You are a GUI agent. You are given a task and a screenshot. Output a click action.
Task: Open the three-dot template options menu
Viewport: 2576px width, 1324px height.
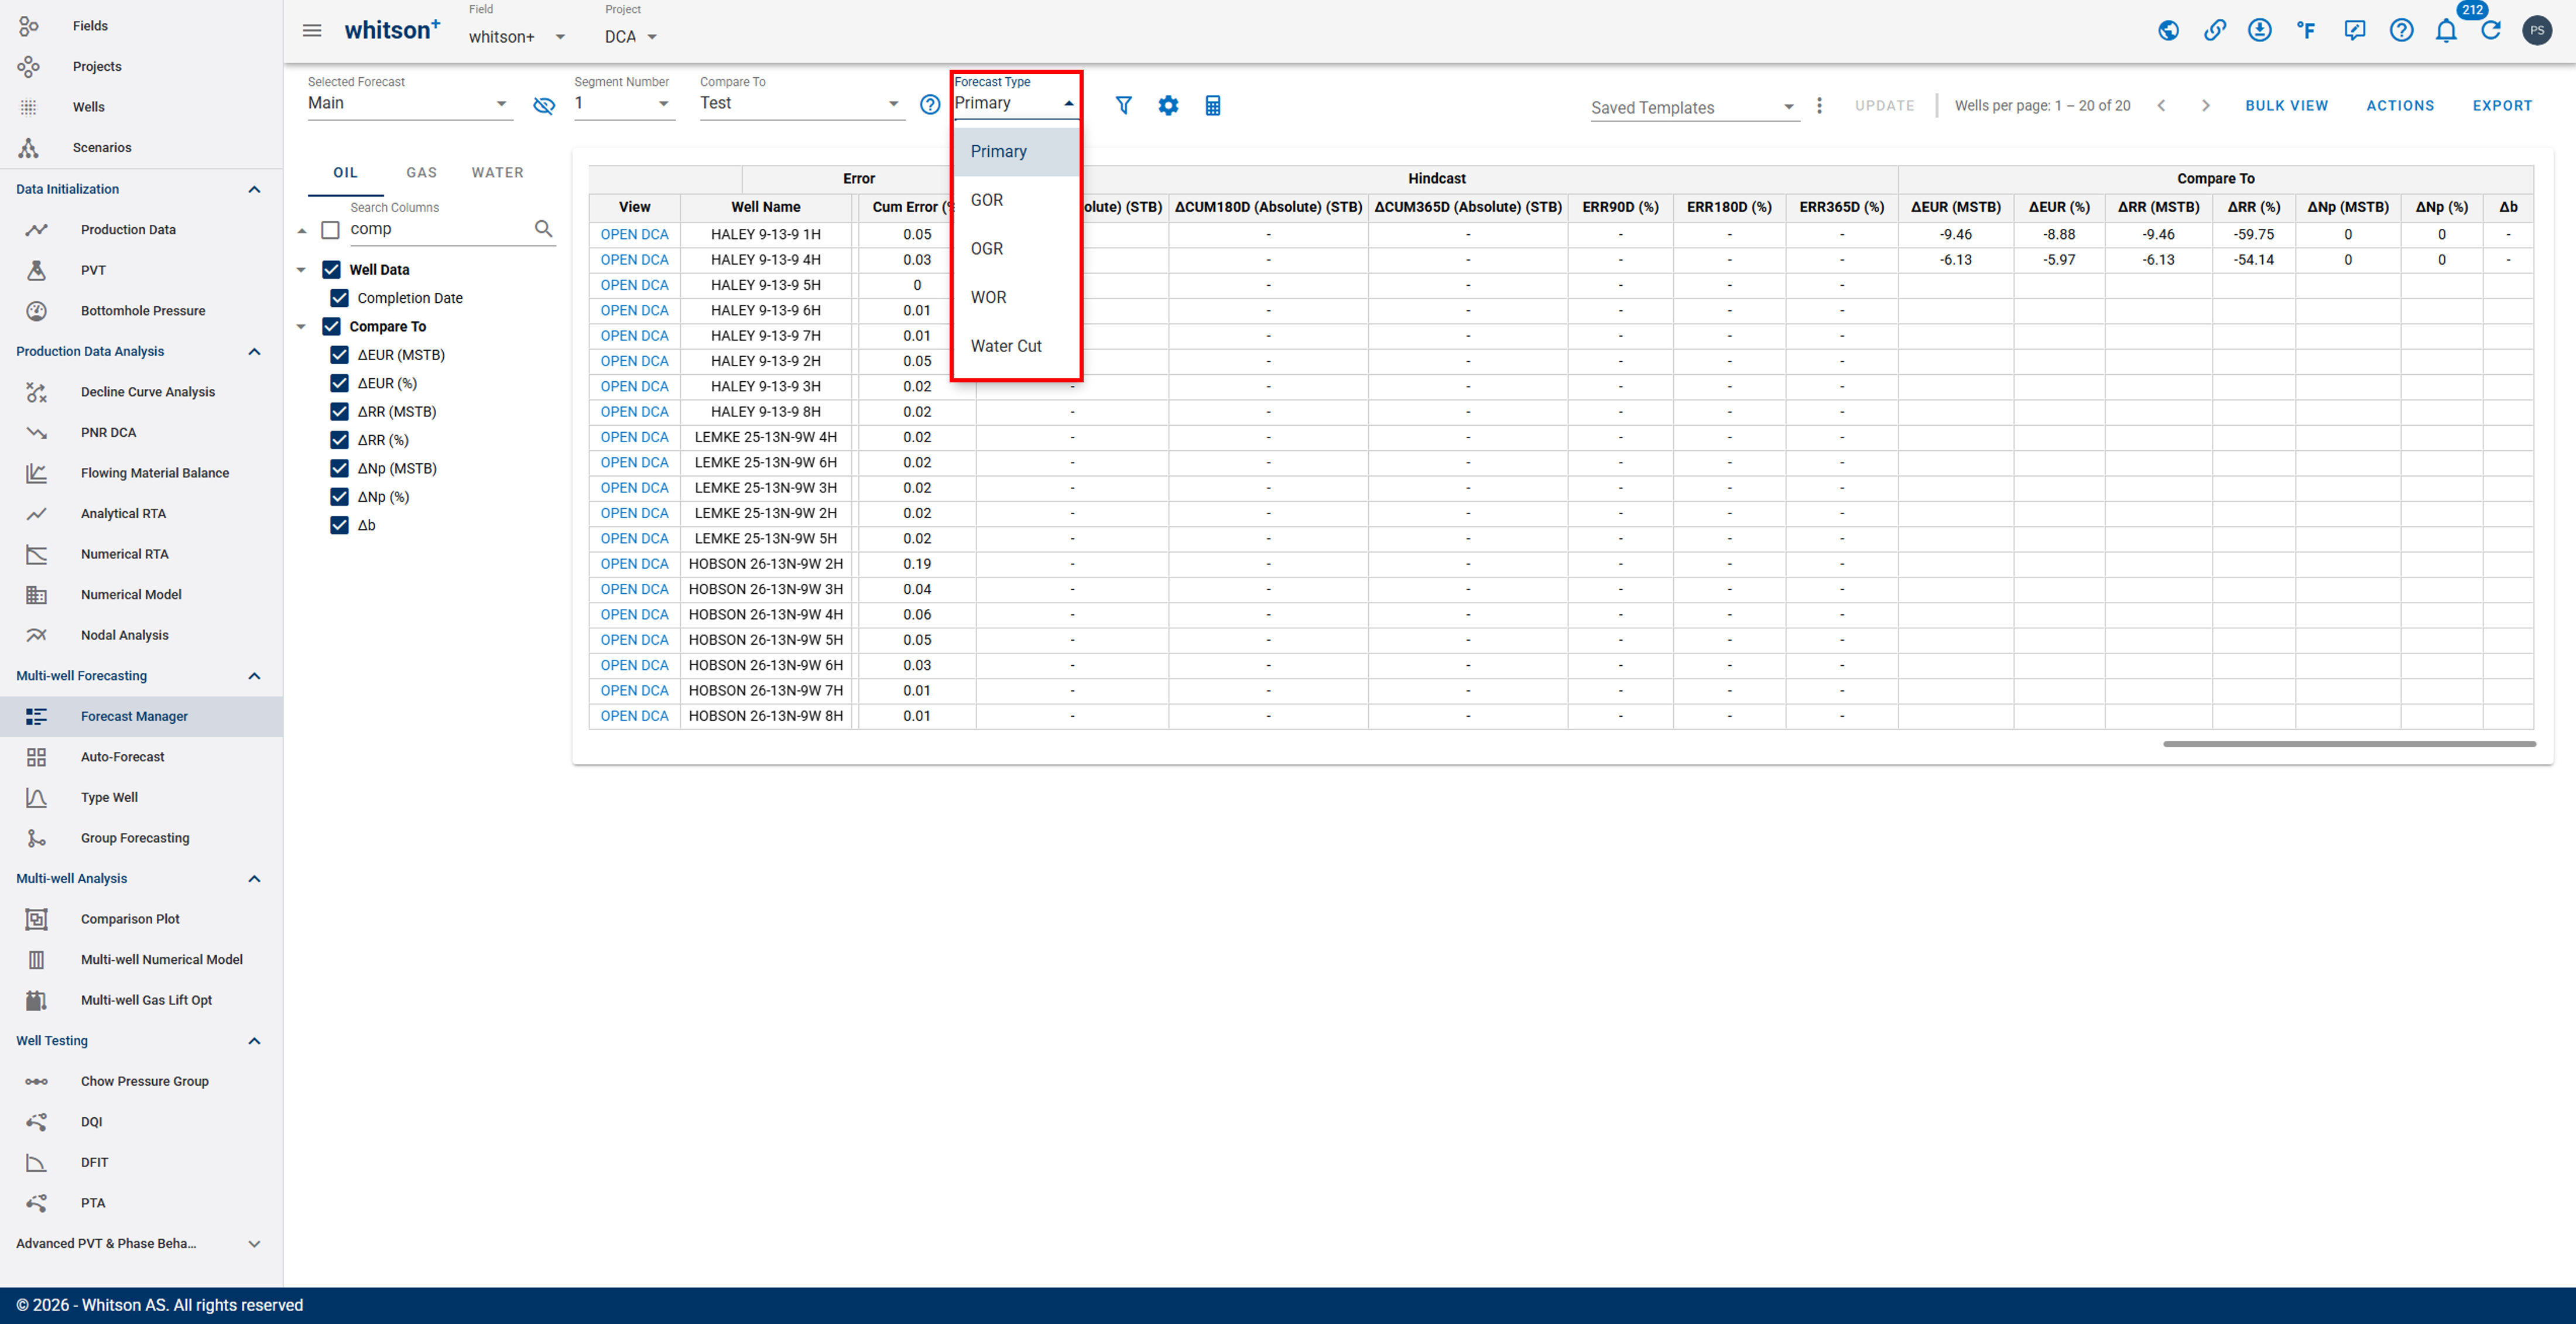tap(1819, 105)
